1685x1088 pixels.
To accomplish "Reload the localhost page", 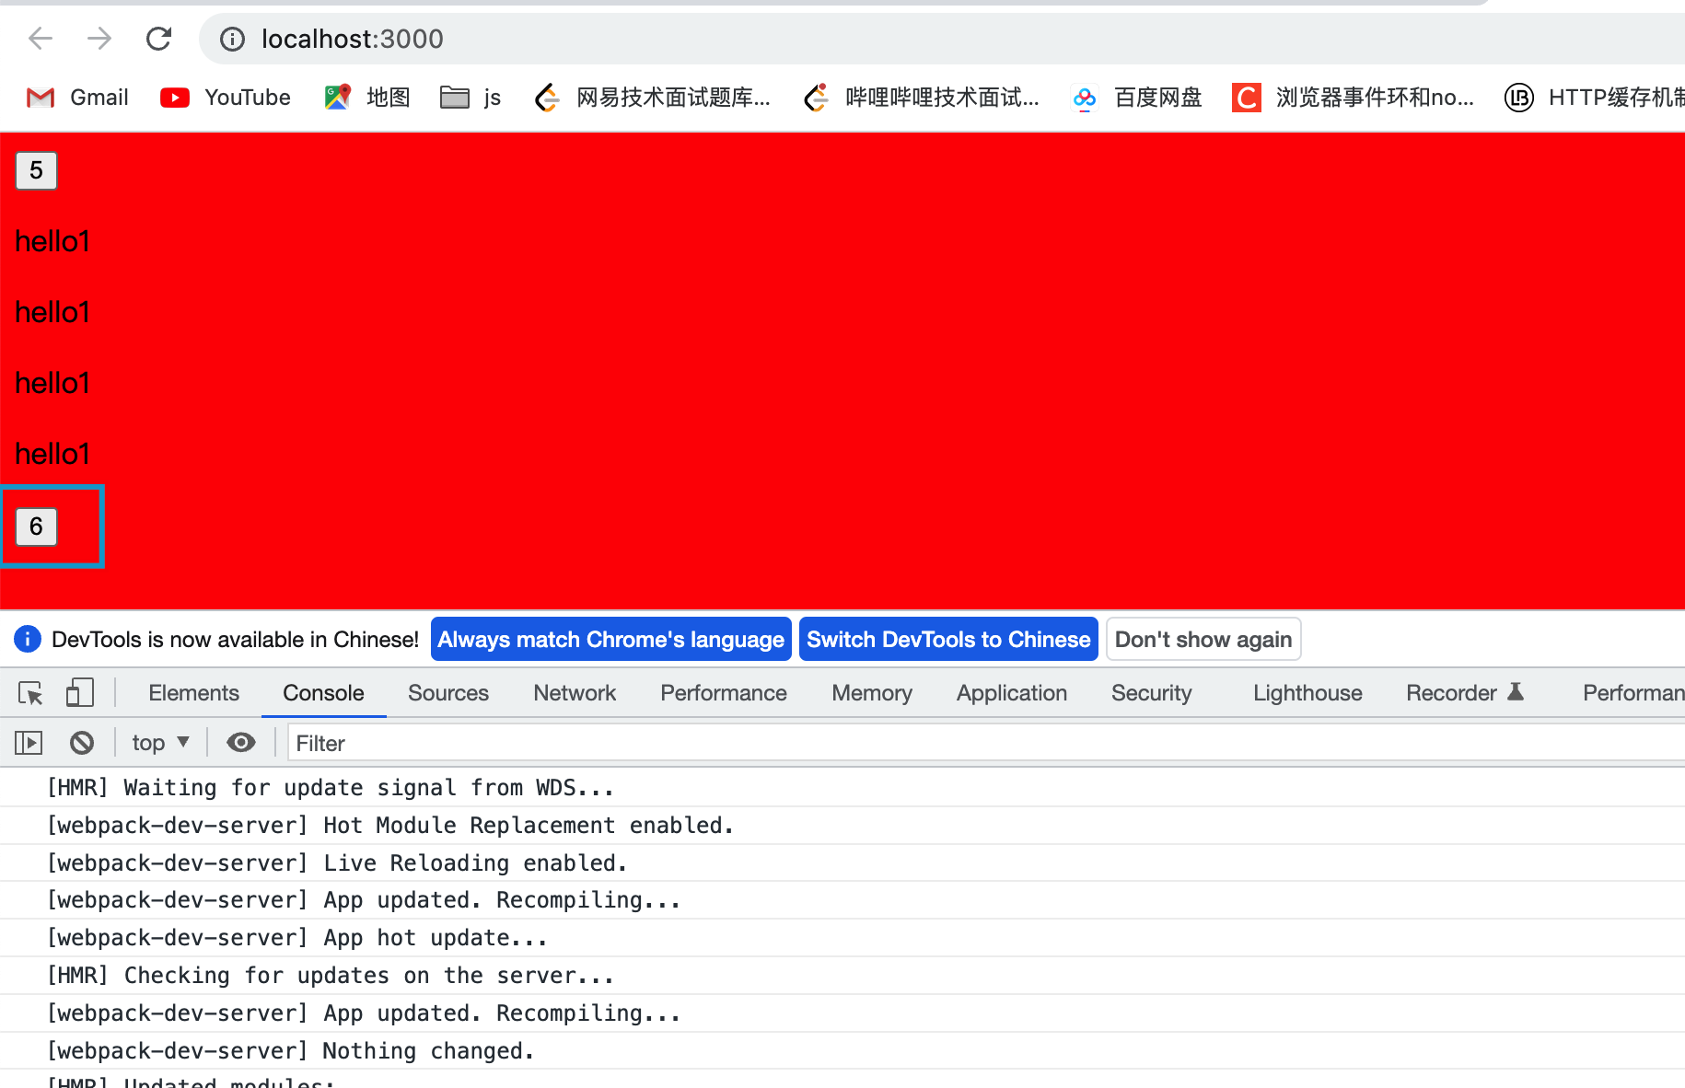I will [158, 39].
